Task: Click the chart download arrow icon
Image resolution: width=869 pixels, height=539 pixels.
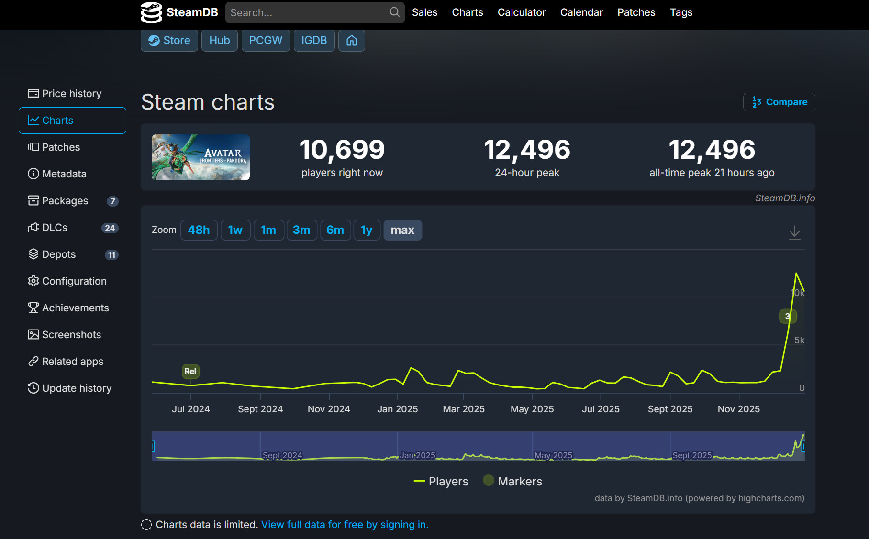Action: click(794, 232)
